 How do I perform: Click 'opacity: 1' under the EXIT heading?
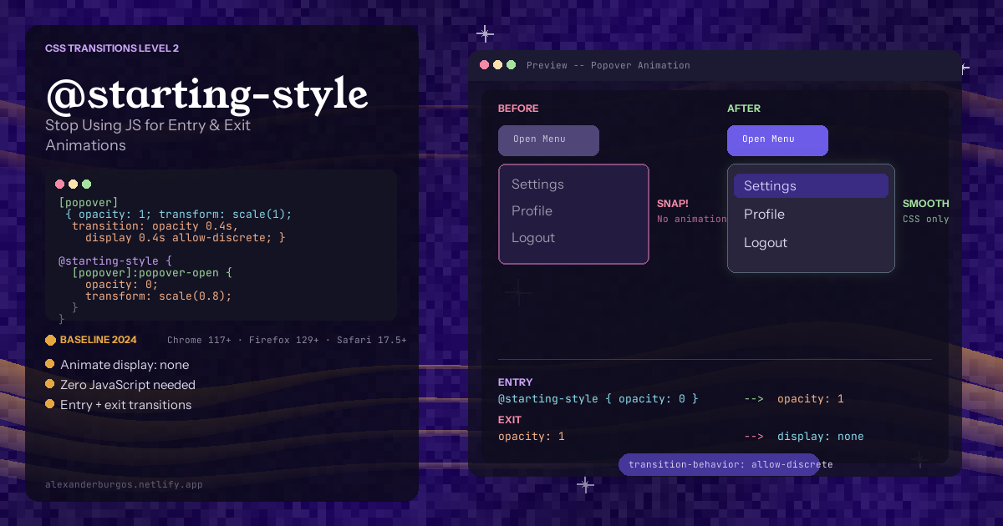[532, 437]
